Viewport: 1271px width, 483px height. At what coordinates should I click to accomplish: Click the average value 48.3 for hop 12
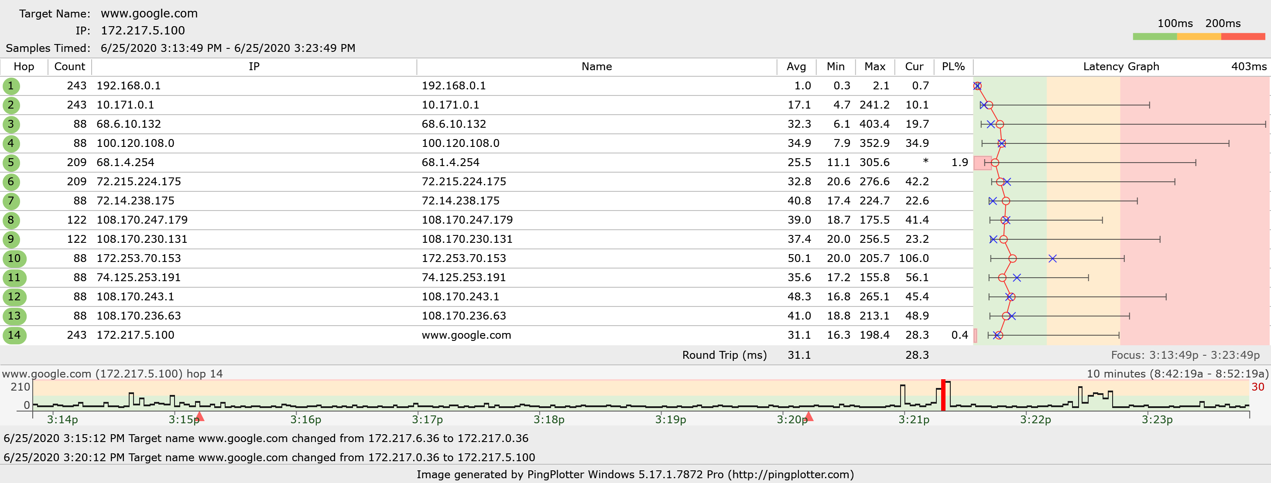pyautogui.click(x=799, y=297)
